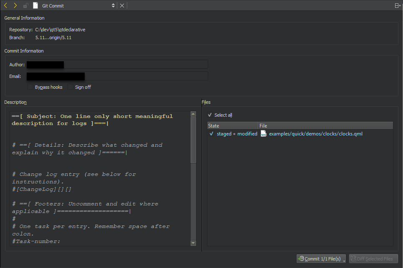403x268 pixels.
Task: Click the read-only lock icon
Action: click(x=26, y=6)
